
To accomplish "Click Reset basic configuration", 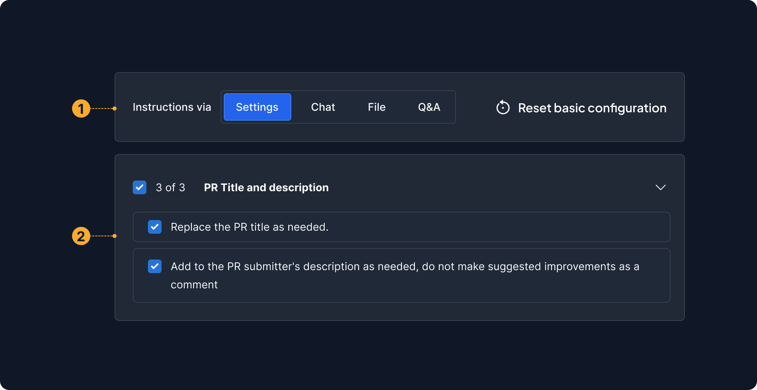I will [581, 108].
